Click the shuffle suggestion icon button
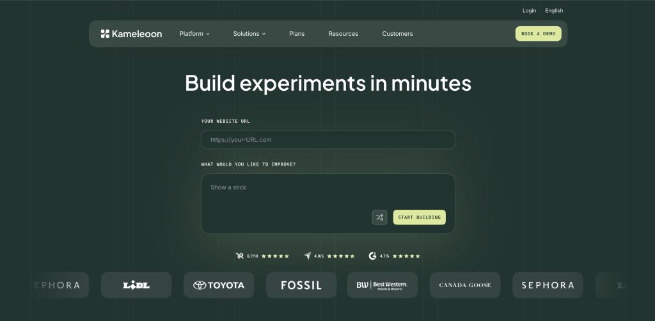This screenshot has height=321, width=655. click(379, 217)
